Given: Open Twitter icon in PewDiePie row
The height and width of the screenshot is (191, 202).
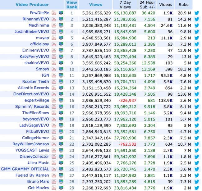Looking at the screenshot, I should 197,13.
